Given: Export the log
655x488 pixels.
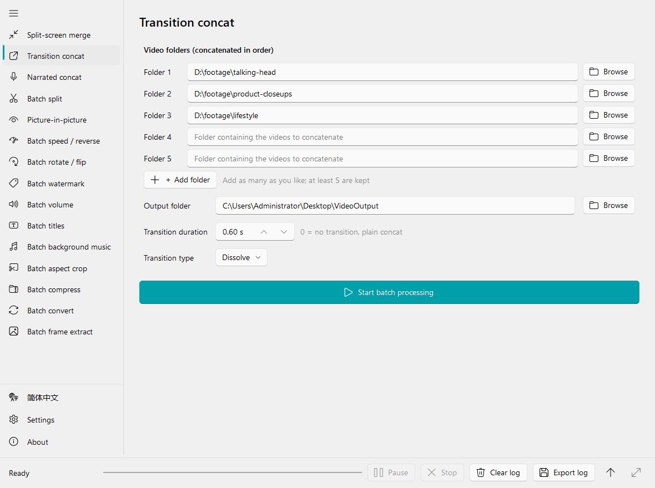Looking at the screenshot, I should coord(563,472).
